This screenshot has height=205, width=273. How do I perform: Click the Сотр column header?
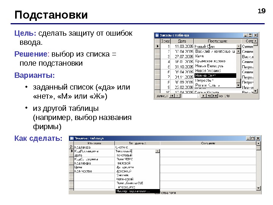coord(248,41)
